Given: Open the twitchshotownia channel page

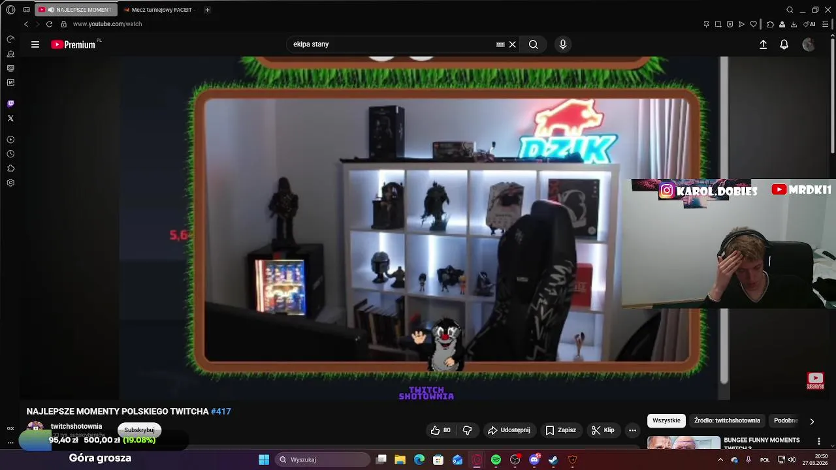Looking at the screenshot, I should click(x=76, y=426).
